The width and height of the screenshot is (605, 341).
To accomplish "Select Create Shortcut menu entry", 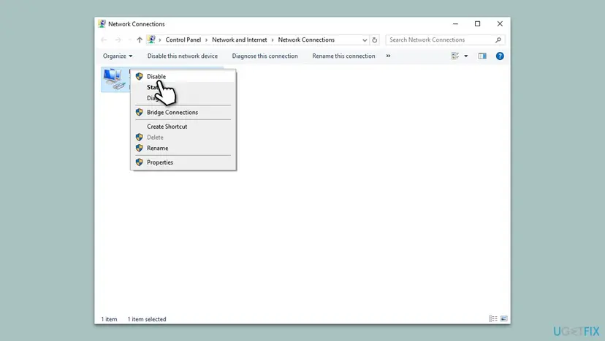I will (x=183, y=127).
